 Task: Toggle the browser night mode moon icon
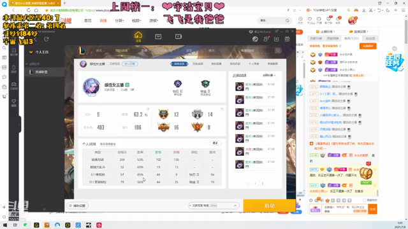click(x=388, y=10)
